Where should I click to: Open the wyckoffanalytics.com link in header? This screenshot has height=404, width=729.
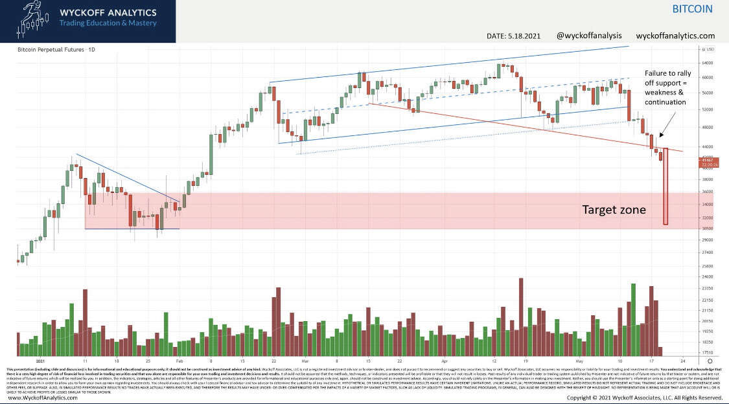pos(675,36)
